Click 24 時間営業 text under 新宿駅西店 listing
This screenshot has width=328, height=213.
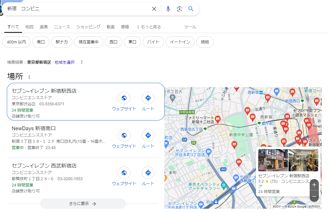(x=22, y=110)
